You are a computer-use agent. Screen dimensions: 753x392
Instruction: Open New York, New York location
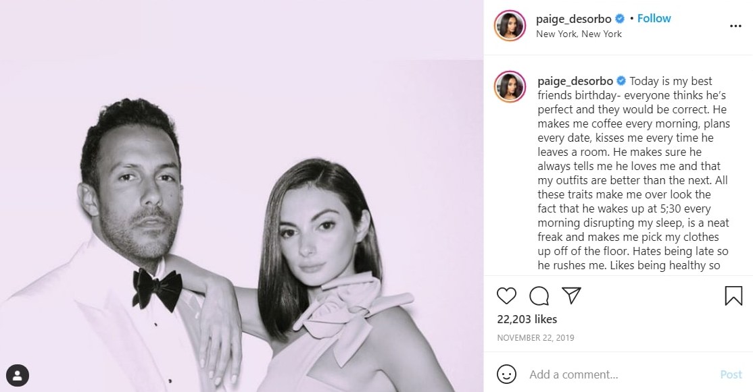coord(579,34)
